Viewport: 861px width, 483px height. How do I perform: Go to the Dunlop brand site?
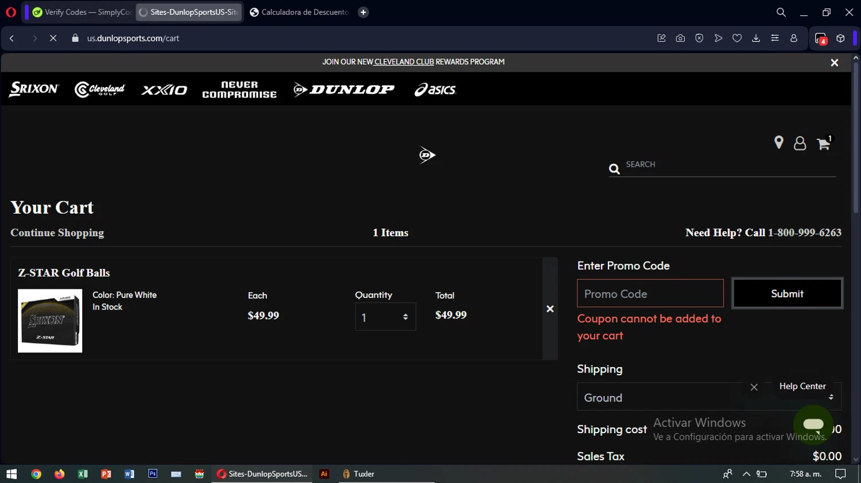(x=344, y=89)
